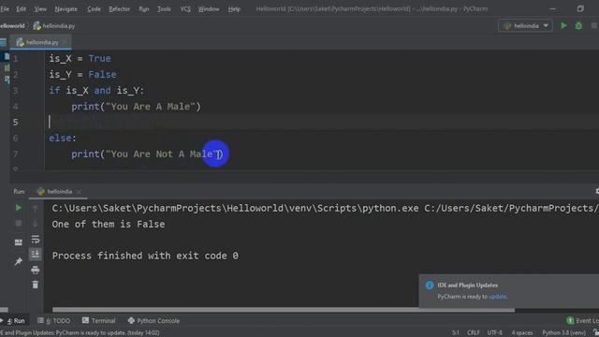Click the UTF-8 encoding in the status bar
The height and width of the screenshot is (337, 599).
(x=495, y=333)
